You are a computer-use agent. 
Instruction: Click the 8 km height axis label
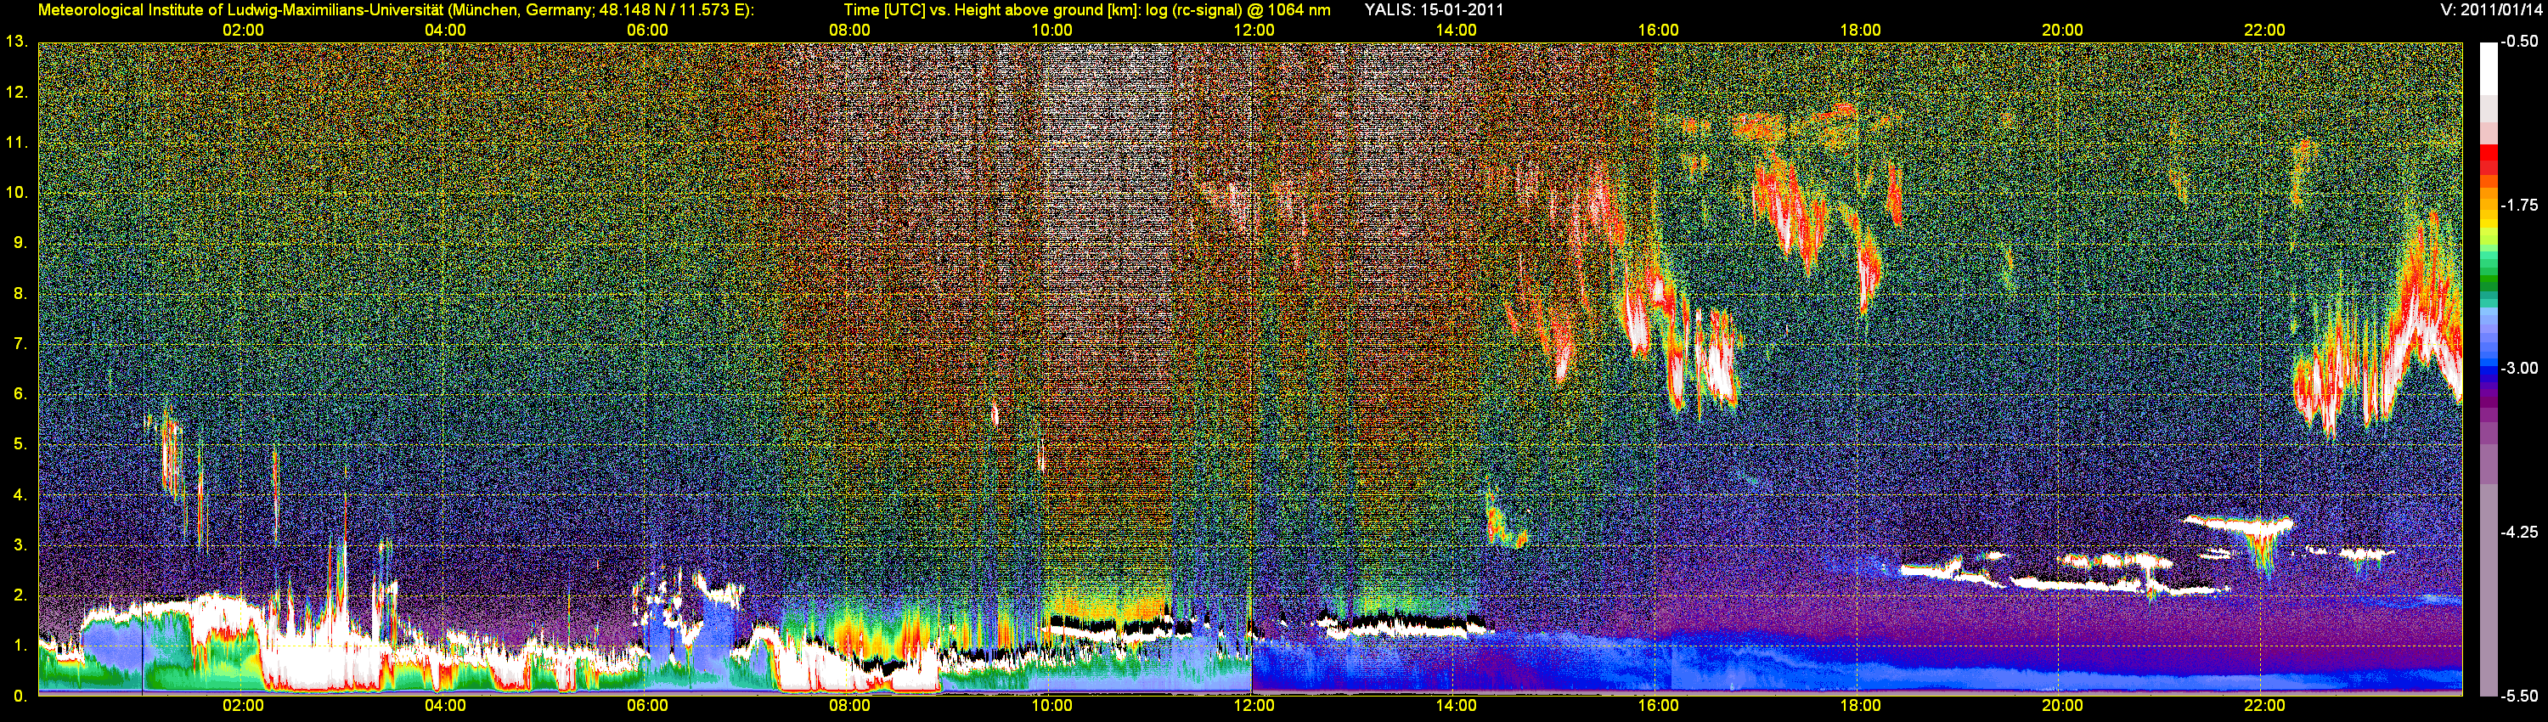[x=19, y=293]
